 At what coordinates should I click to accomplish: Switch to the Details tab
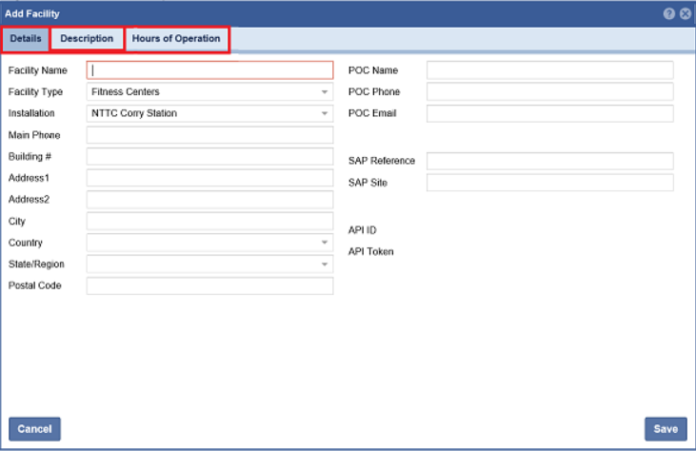pyautogui.click(x=26, y=39)
